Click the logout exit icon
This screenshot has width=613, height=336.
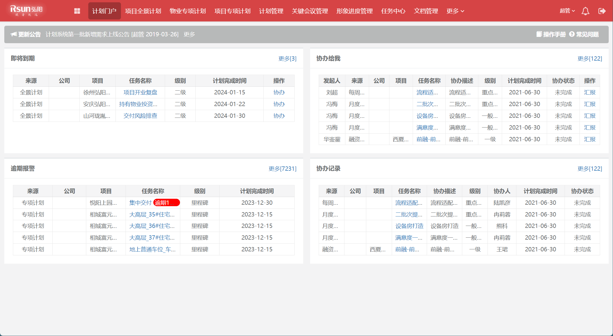point(602,11)
